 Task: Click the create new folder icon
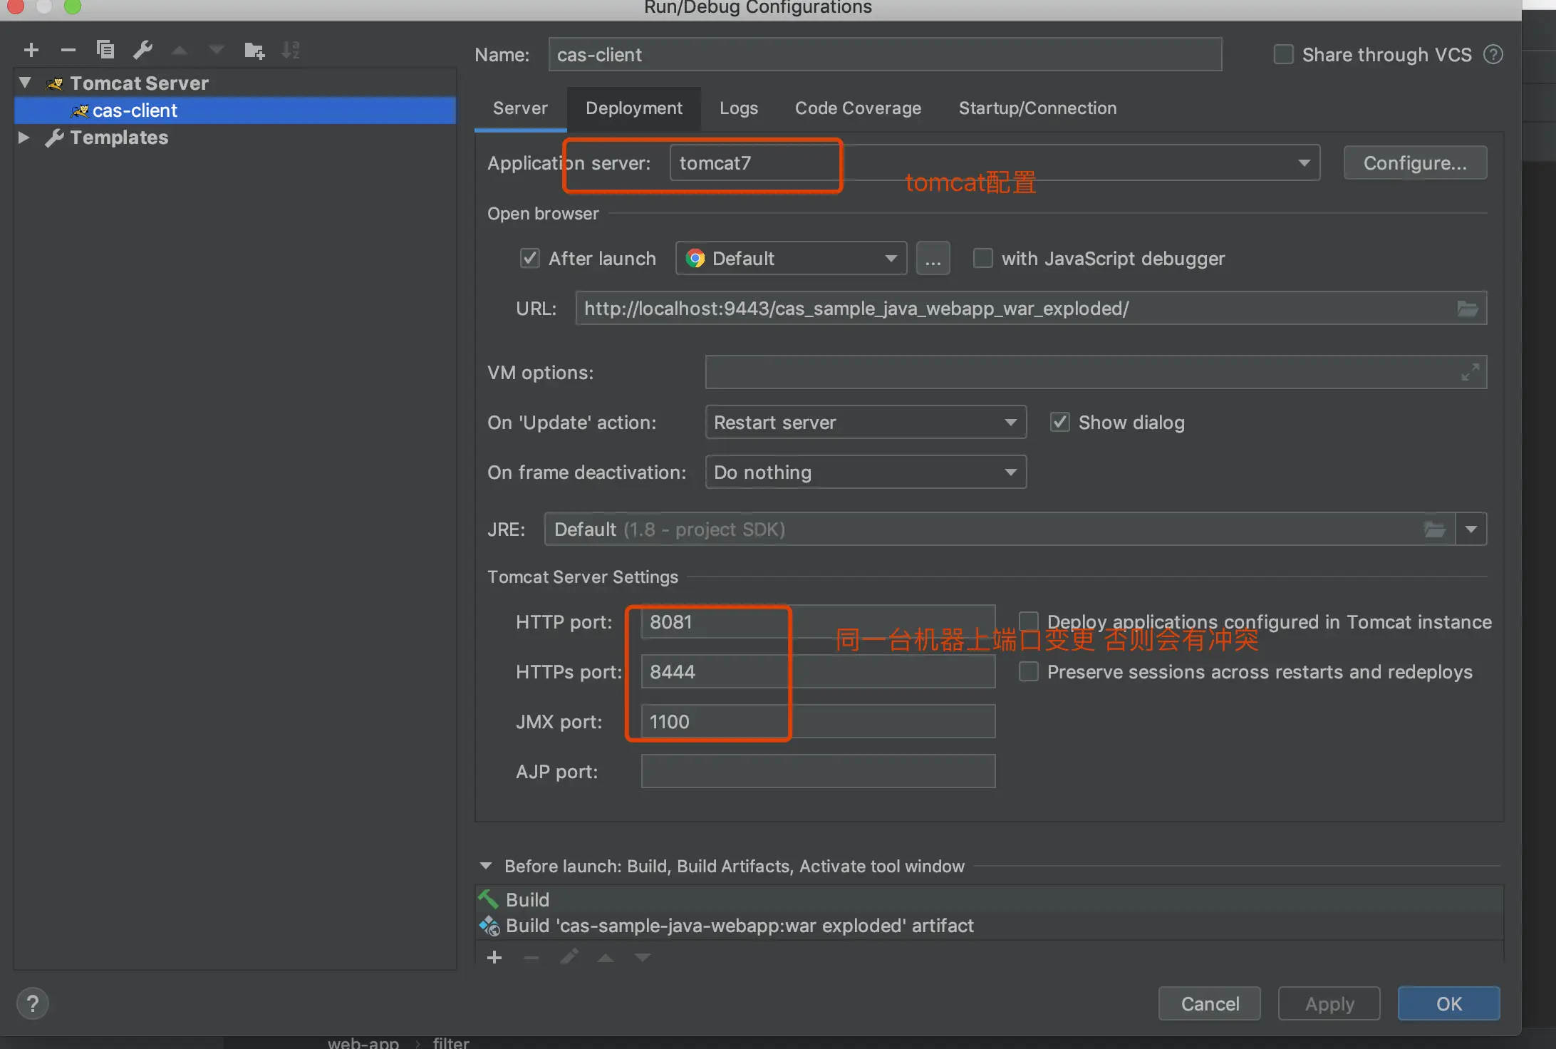click(254, 50)
